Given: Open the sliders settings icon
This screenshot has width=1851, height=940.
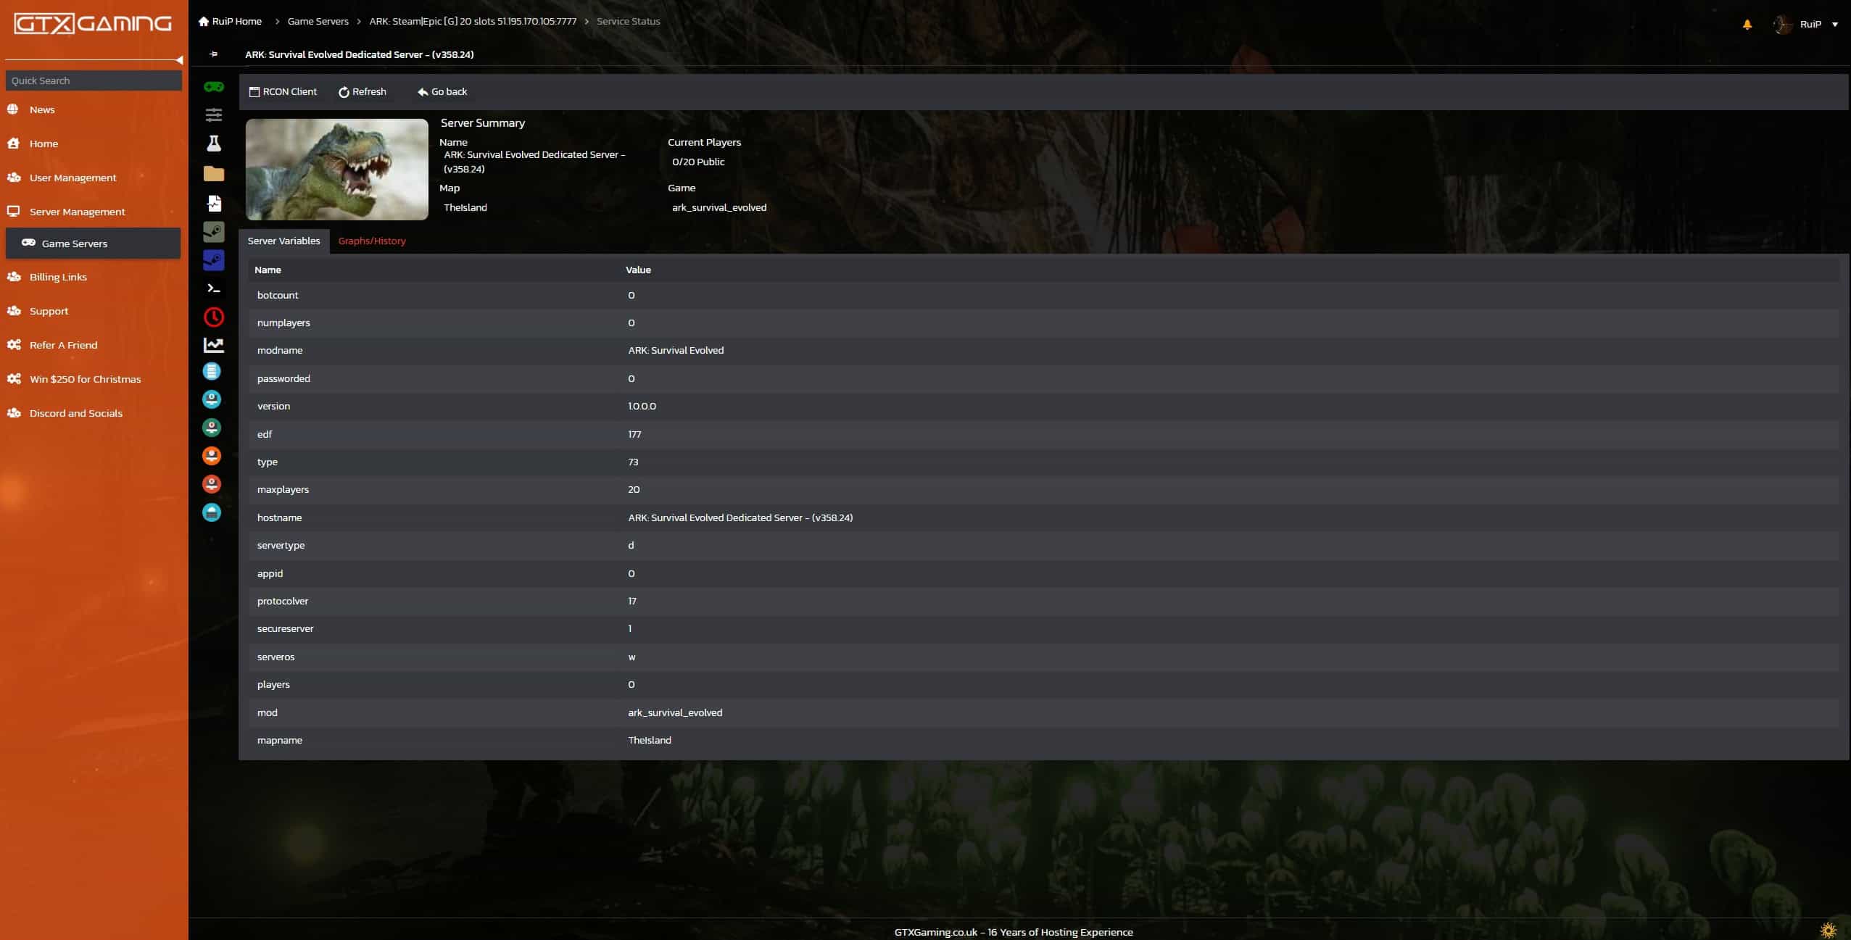Looking at the screenshot, I should coord(213,115).
